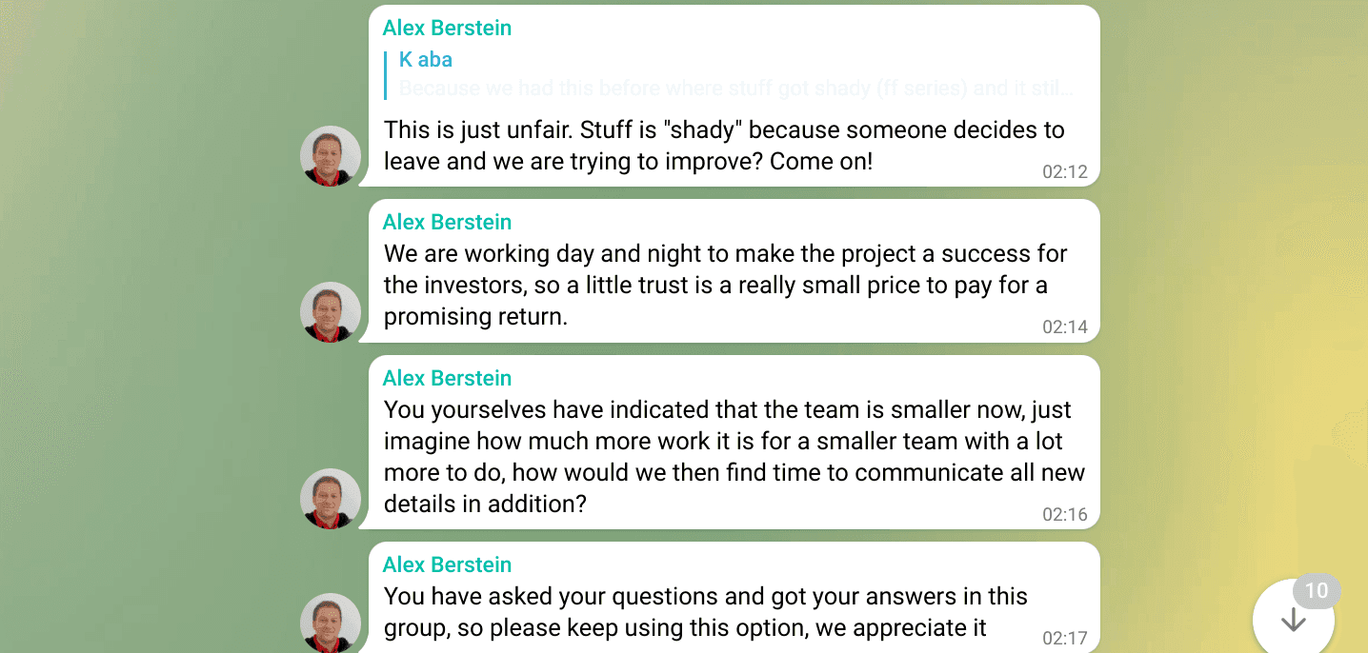Click Alex Berstein name above "You have asked" message

(x=447, y=565)
